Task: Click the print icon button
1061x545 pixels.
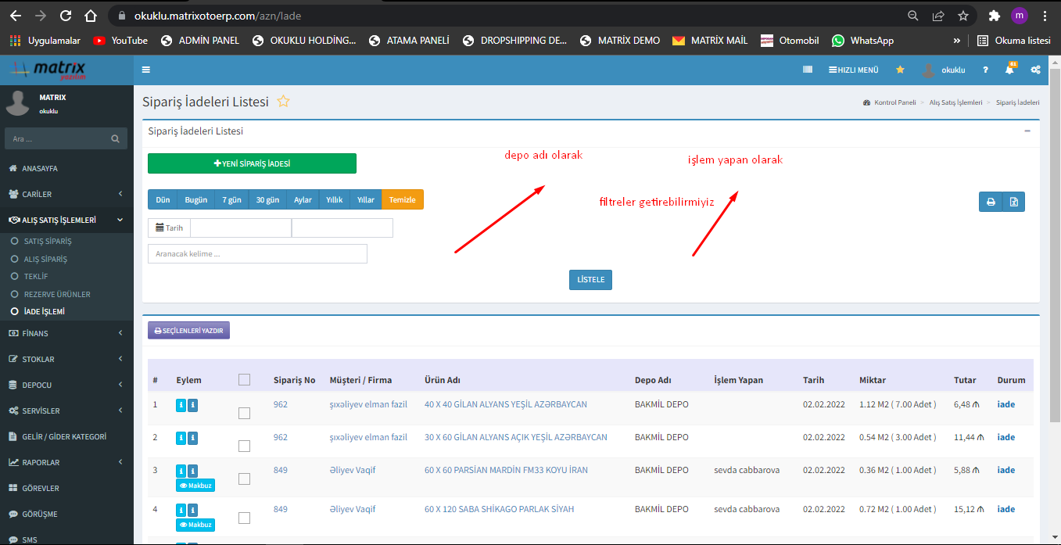Action: click(991, 202)
